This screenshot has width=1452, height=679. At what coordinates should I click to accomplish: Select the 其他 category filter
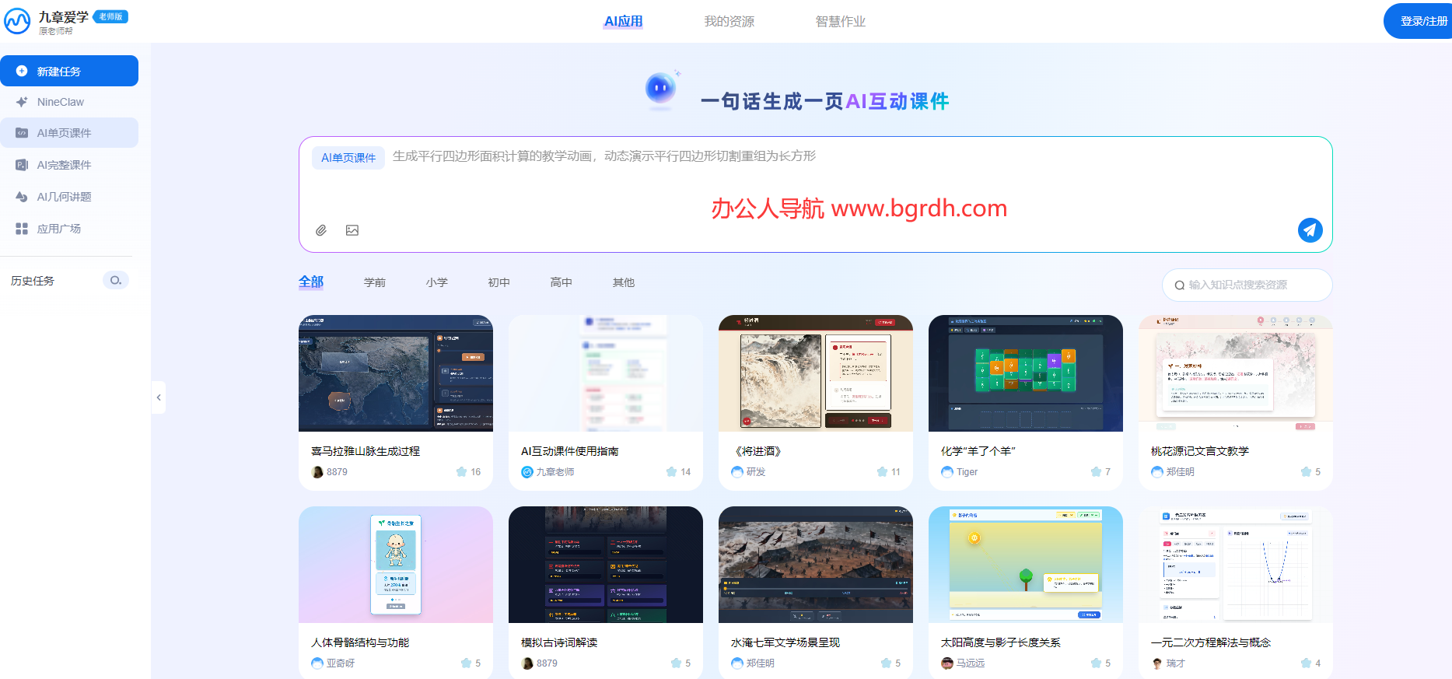[x=624, y=282]
